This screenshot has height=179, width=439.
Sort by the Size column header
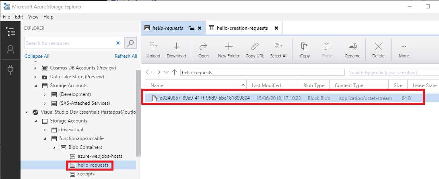pyautogui.click(x=398, y=85)
